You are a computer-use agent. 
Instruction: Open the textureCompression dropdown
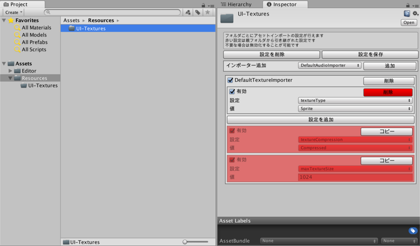point(355,140)
